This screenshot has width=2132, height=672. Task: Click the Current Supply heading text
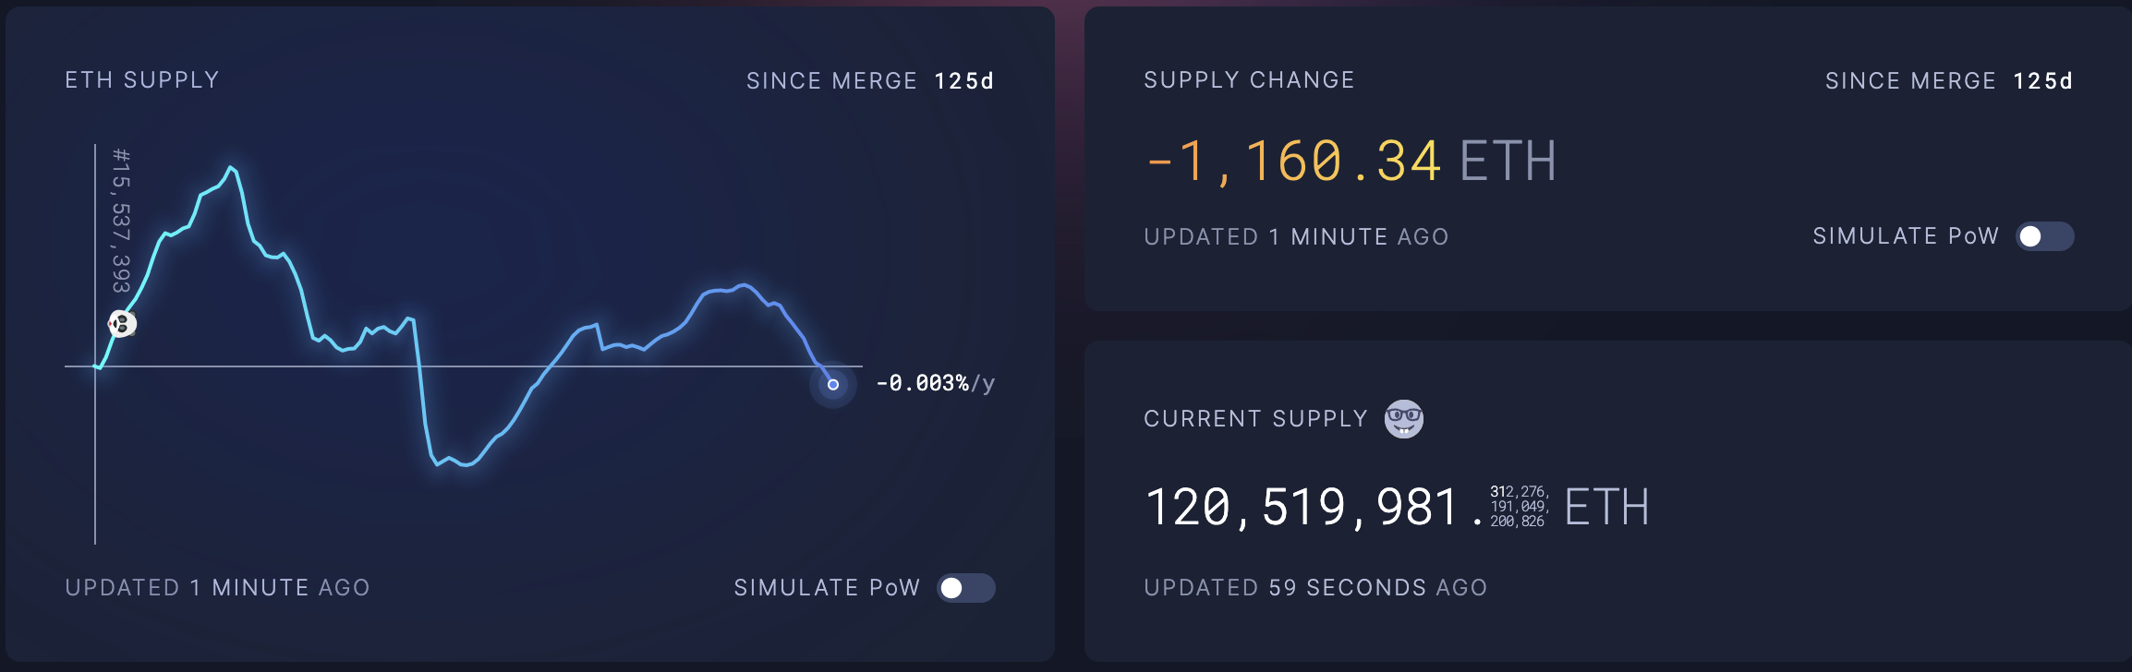(x=1255, y=419)
